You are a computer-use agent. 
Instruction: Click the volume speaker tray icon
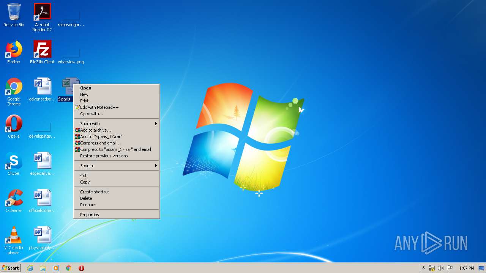tap(441, 268)
